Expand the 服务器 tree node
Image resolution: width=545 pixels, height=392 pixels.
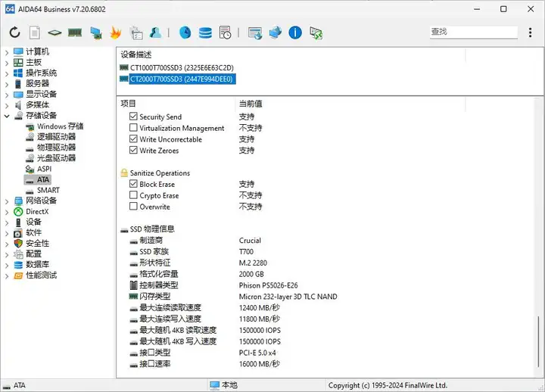7,85
